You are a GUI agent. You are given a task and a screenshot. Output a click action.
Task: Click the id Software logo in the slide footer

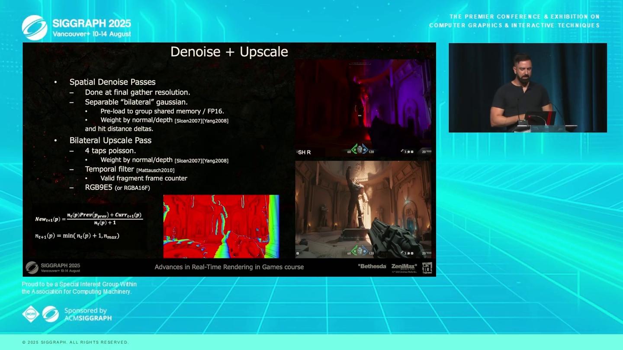point(427,267)
